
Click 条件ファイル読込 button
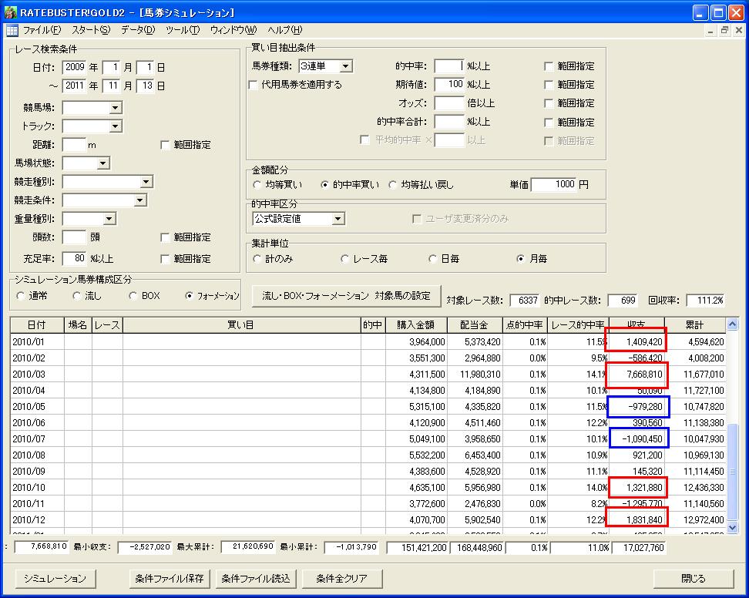[256, 579]
